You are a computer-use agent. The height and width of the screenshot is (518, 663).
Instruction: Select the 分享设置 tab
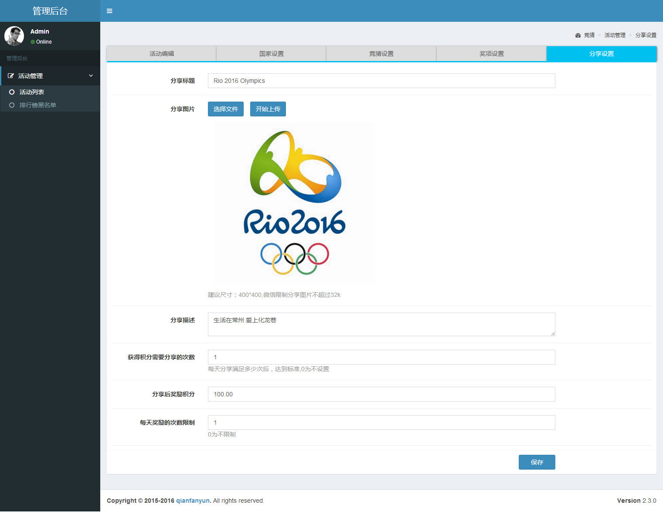click(602, 54)
